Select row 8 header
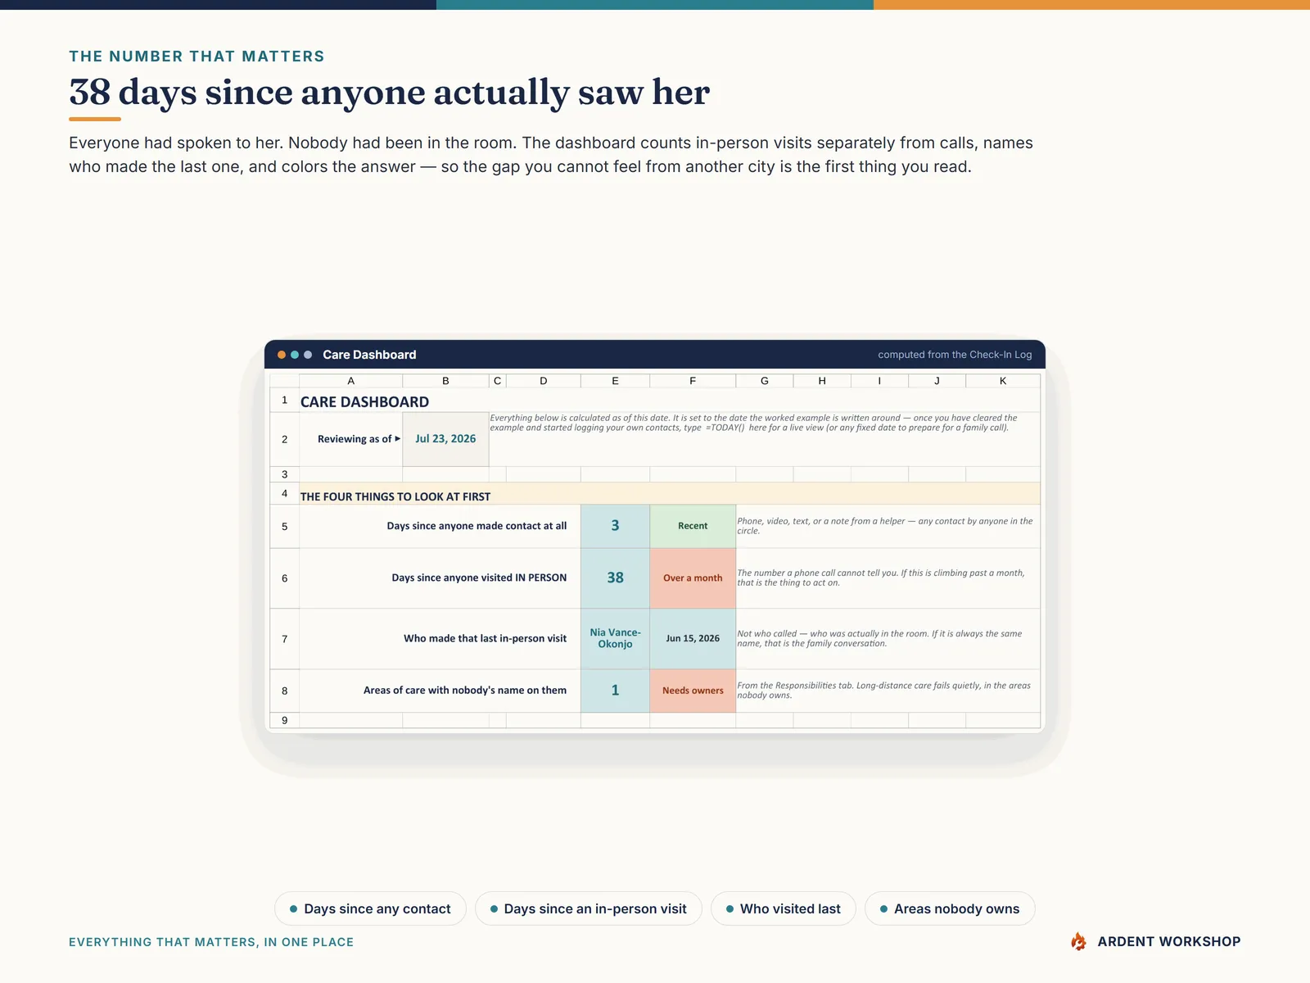 [284, 691]
